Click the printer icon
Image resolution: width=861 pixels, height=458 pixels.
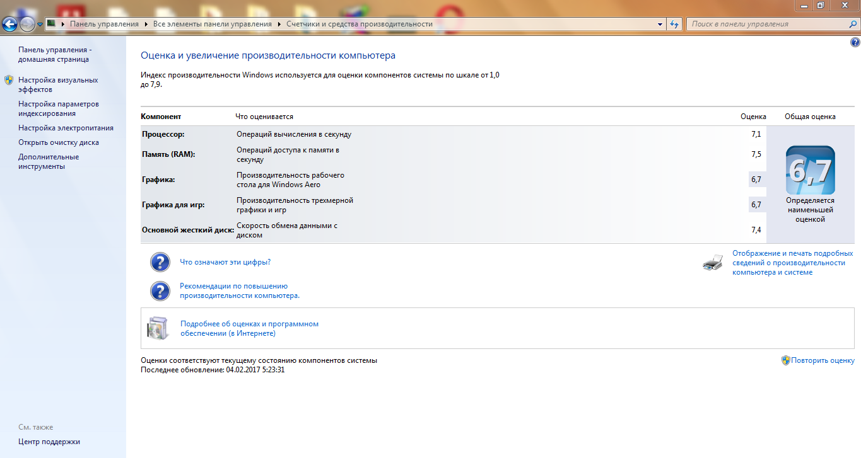click(713, 263)
